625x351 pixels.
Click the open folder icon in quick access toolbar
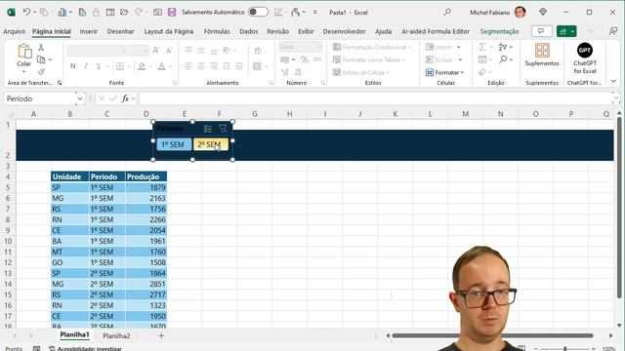124,13
